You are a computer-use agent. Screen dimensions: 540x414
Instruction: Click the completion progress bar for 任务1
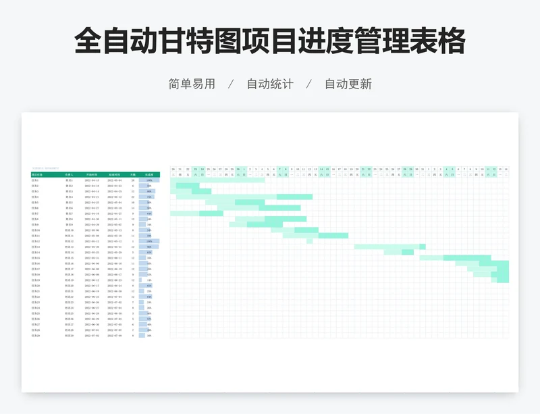click(x=149, y=180)
